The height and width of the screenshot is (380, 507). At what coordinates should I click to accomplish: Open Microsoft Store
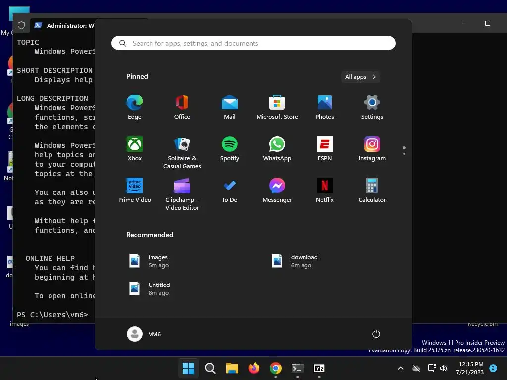pos(277,107)
